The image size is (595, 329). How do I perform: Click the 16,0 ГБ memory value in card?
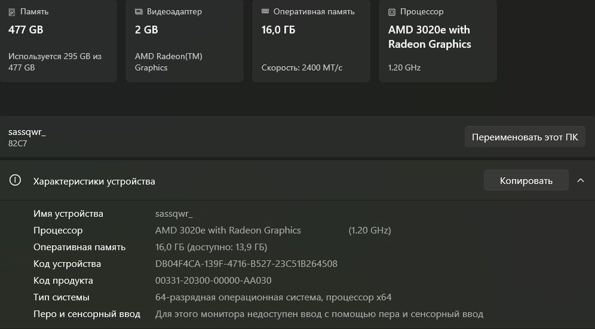278,30
